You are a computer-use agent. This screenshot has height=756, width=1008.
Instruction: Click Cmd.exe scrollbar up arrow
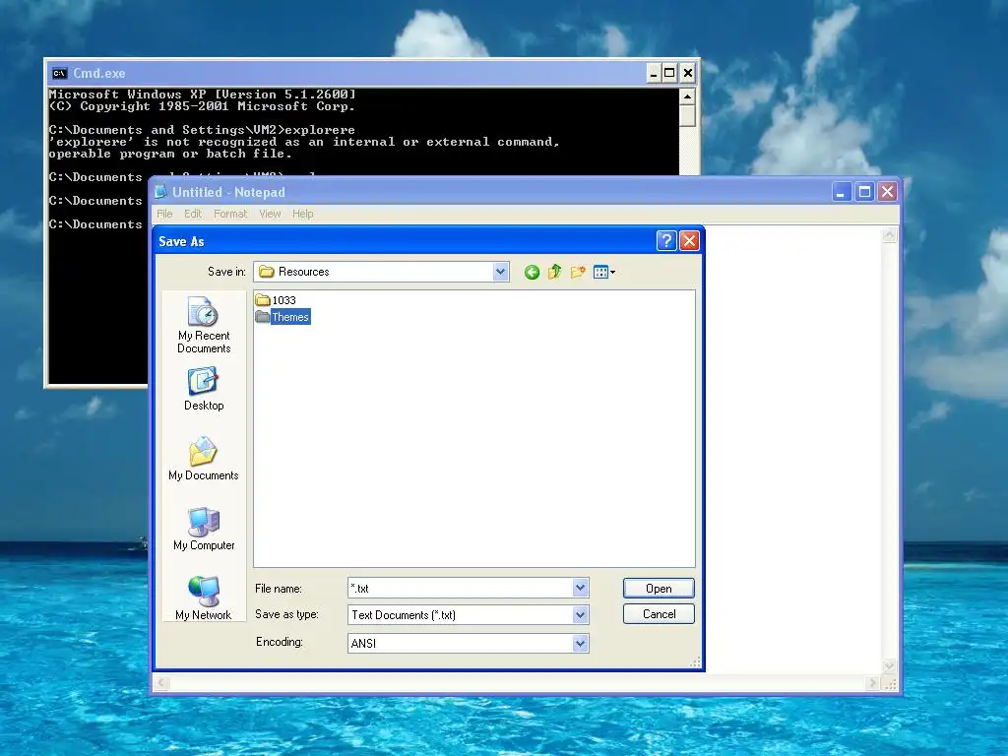(x=687, y=97)
